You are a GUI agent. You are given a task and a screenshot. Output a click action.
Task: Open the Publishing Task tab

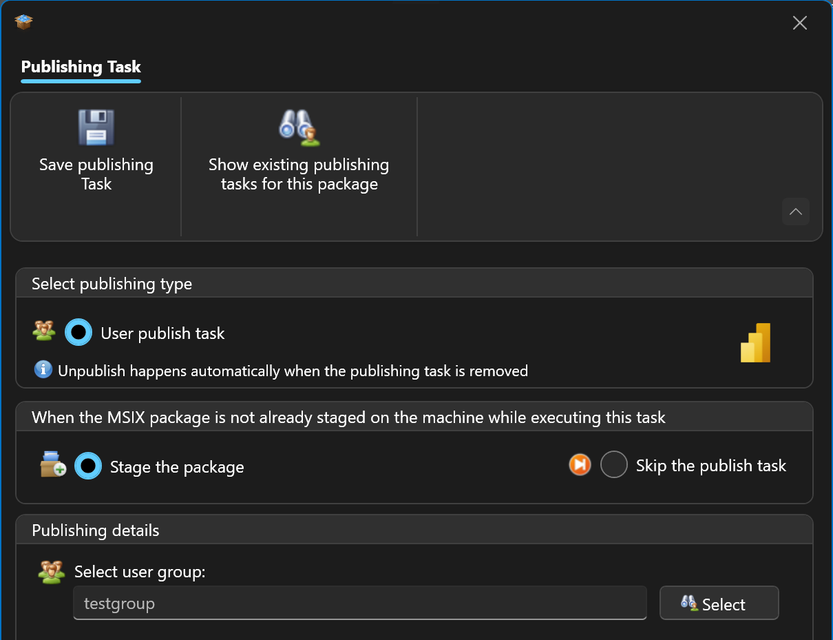(81, 67)
